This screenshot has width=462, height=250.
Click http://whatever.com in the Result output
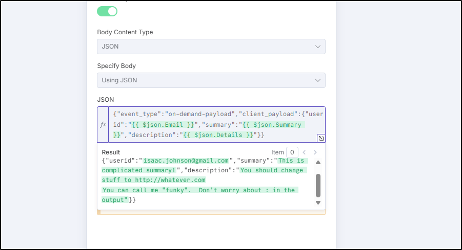(170, 180)
